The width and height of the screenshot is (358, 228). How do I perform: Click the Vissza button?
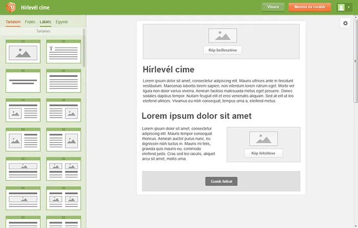pos(273,7)
